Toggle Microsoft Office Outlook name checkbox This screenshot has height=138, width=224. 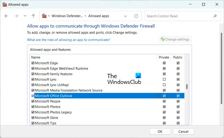33,96
